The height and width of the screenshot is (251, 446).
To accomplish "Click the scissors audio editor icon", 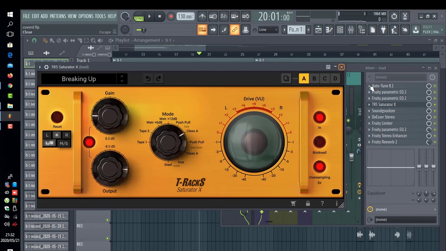I will [x=405, y=16].
